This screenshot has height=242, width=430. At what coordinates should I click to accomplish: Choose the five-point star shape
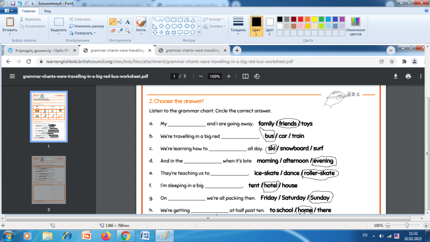pyautogui.click(x=167, y=32)
